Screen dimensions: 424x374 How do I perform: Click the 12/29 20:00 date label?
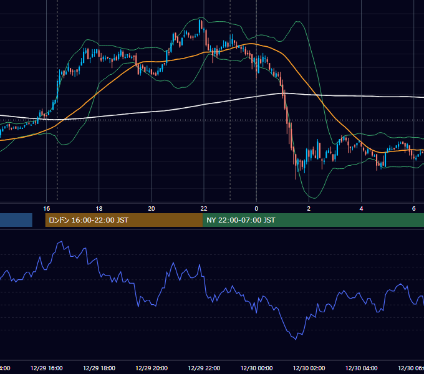pos(152,368)
